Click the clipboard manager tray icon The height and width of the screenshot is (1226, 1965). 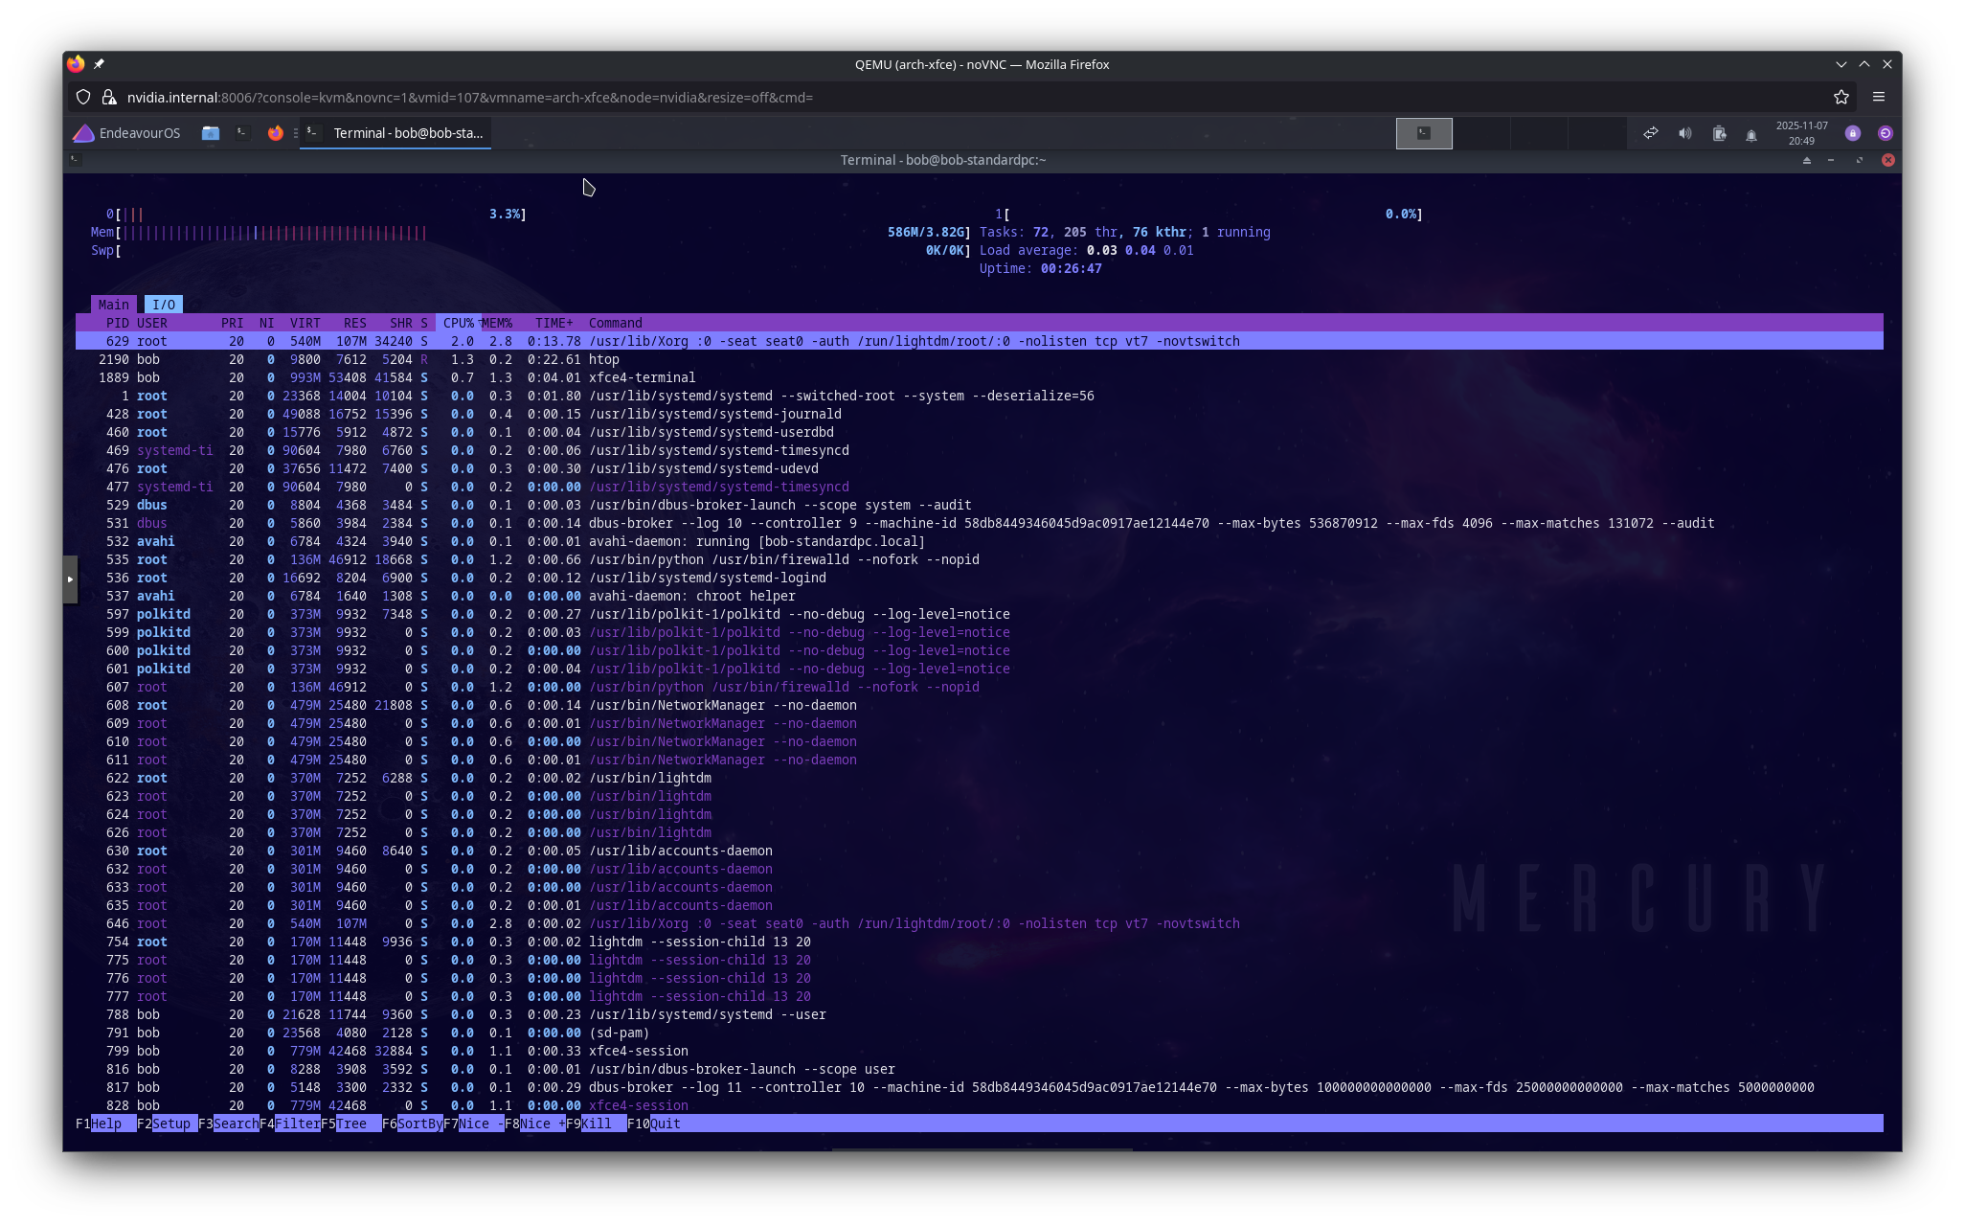pyautogui.click(x=1720, y=133)
